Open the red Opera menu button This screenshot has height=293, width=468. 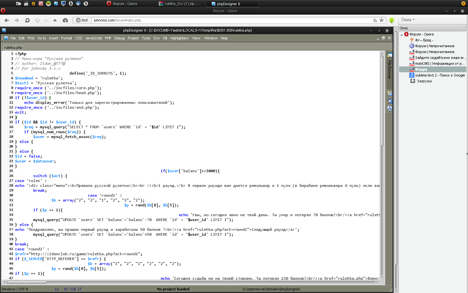pos(3,11)
